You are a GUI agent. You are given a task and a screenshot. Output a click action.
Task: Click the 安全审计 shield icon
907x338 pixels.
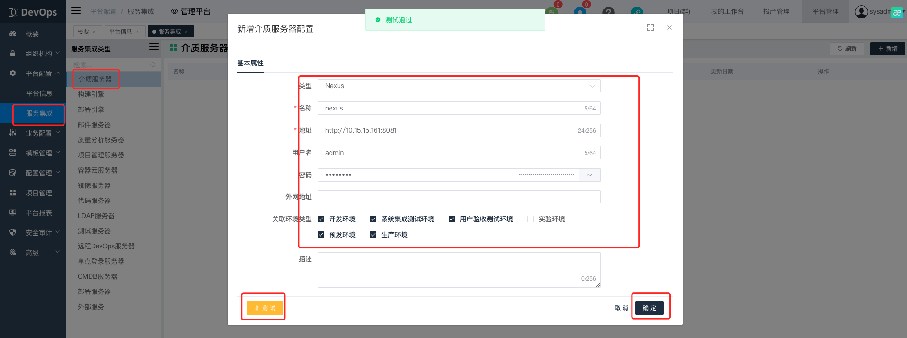[x=13, y=233]
